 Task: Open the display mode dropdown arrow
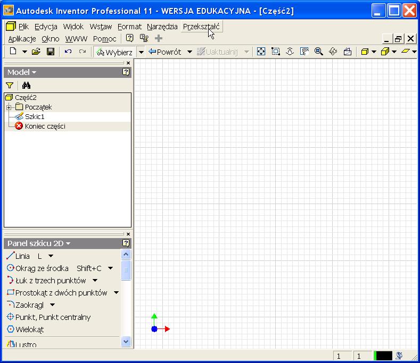[374, 52]
